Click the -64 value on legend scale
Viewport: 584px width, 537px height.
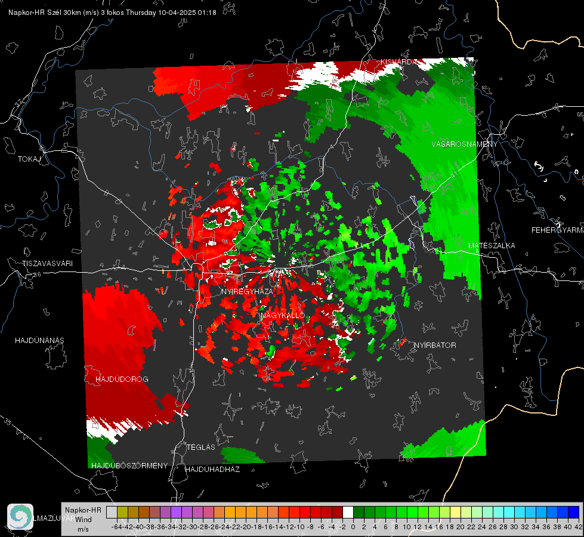116,527
